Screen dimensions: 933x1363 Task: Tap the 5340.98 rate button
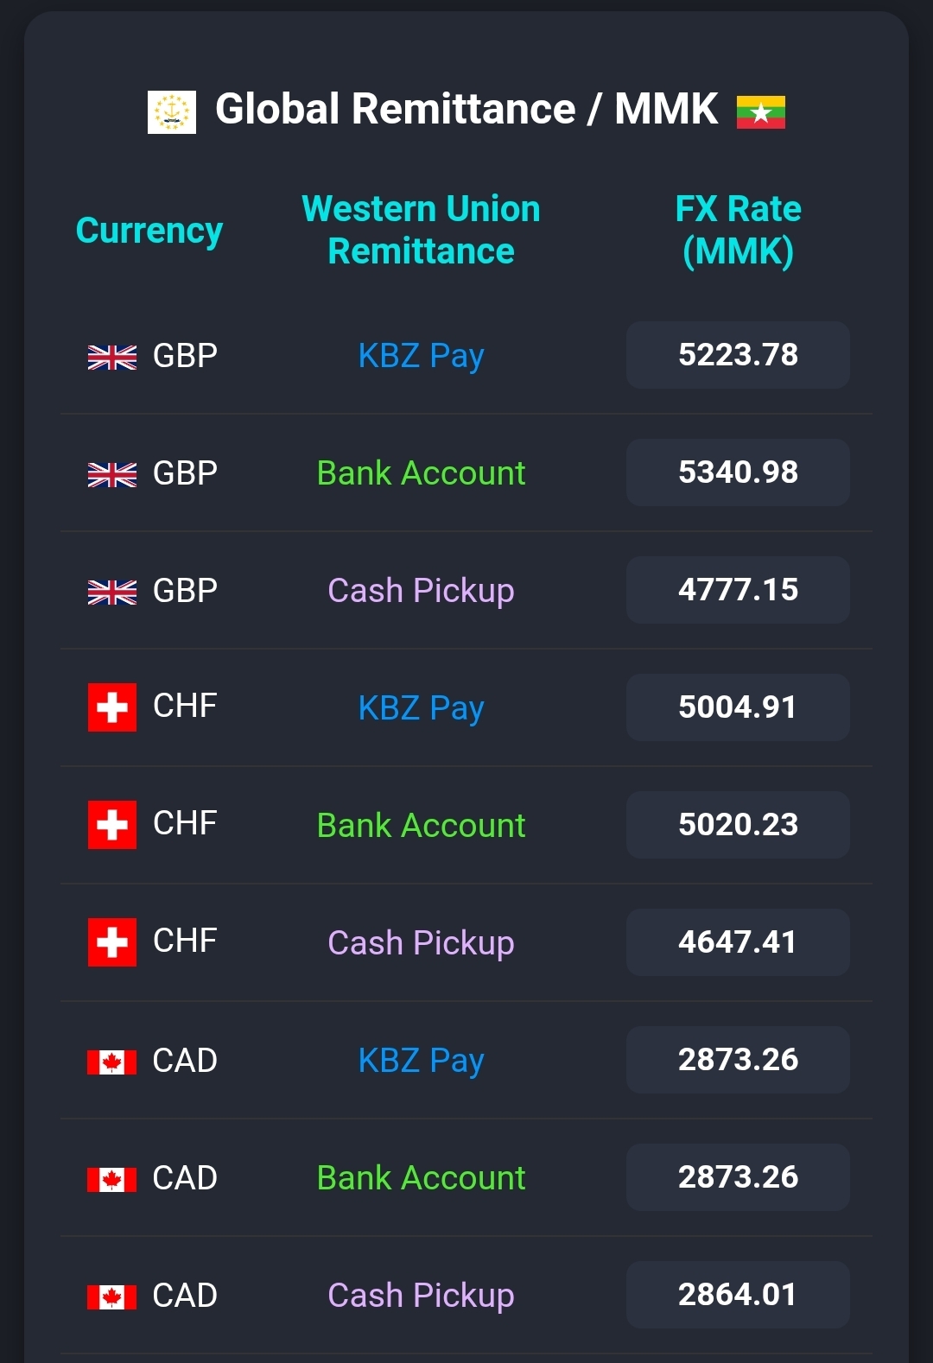pos(738,472)
